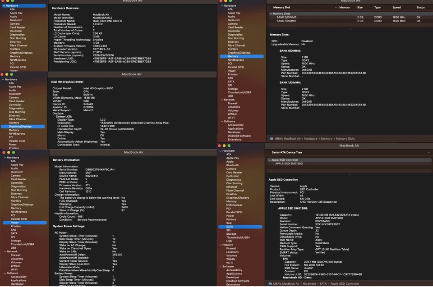Collapse the Apple SSD Controller tree row
The image size is (433, 287).
pyautogui.click(x=269, y=160)
